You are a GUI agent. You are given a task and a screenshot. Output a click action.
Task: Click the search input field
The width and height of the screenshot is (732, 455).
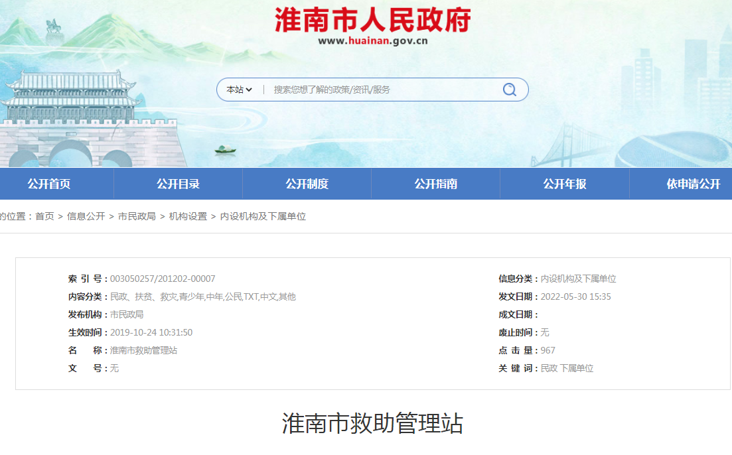pos(372,89)
